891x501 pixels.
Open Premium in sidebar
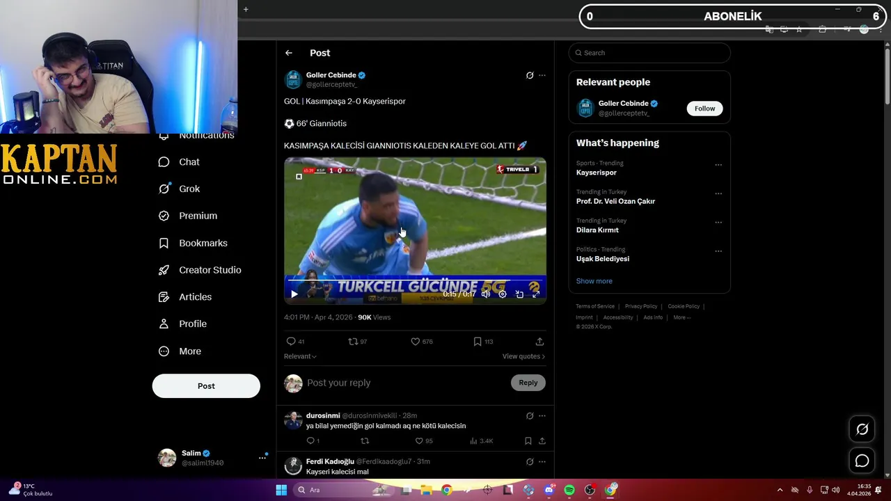point(188,216)
